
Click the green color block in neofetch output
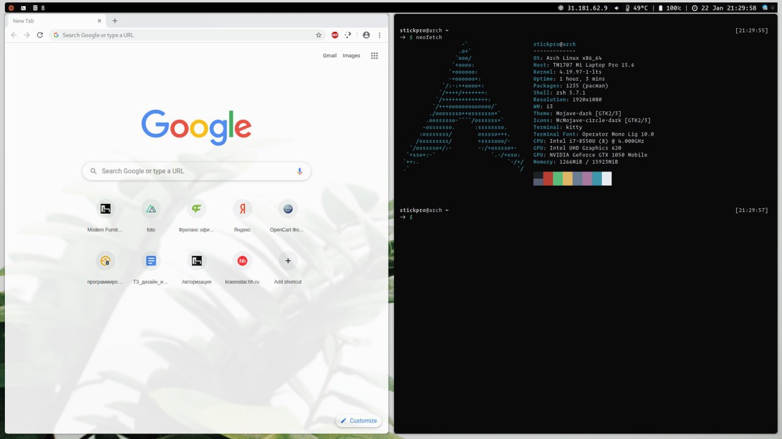click(x=558, y=178)
